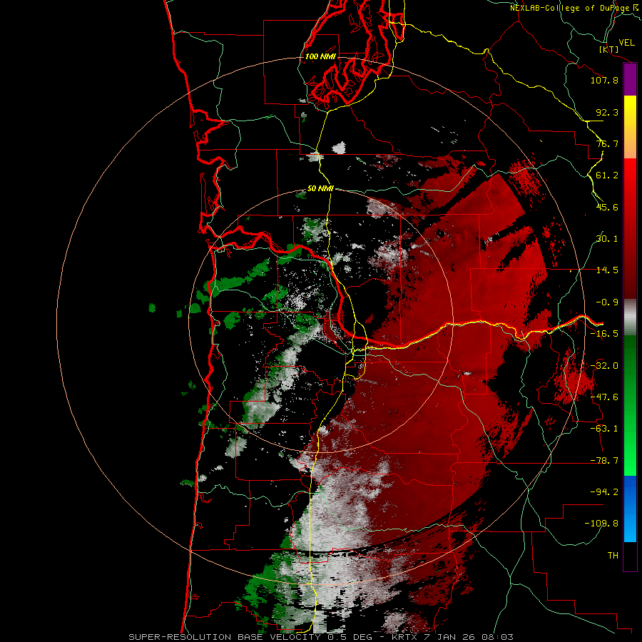Select the -94.2 legend value

pos(604,492)
